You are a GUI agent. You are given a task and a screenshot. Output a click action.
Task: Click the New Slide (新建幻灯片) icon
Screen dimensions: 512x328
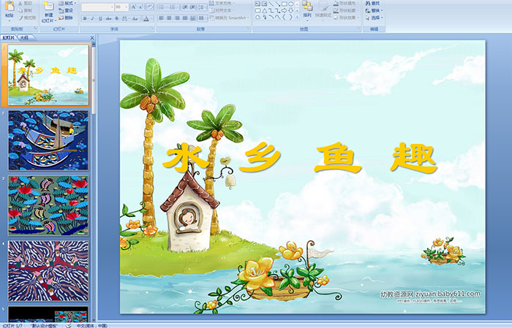(x=49, y=7)
